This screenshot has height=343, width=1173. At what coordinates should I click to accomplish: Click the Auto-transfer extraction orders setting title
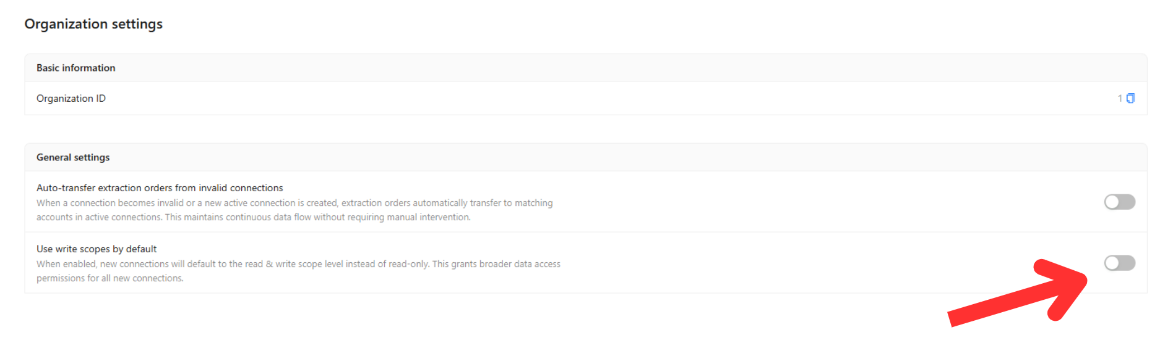tap(160, 188)
